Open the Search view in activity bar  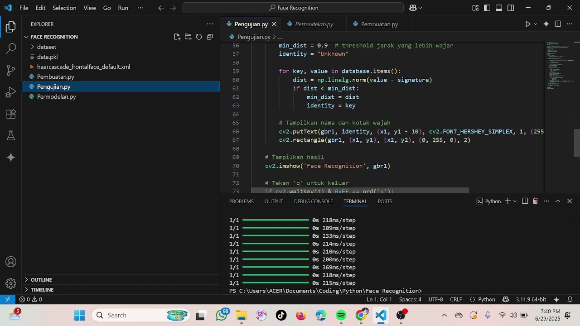(x=11, y=48)
